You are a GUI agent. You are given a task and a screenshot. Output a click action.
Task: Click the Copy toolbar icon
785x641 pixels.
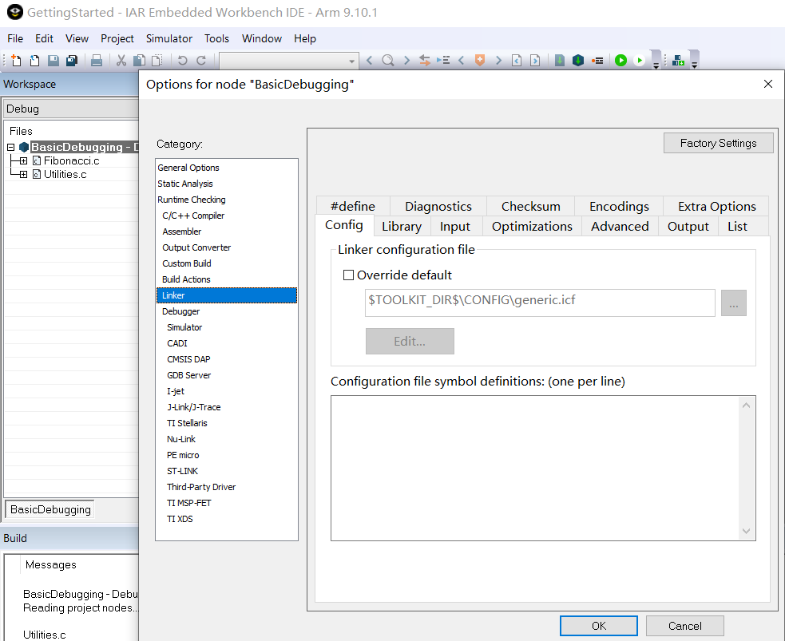pyautogui.click(x=139, y=61)
